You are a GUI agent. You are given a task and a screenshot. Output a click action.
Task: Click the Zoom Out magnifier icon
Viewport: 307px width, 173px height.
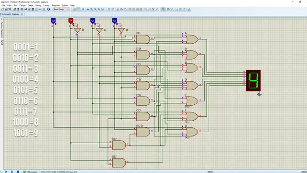95,9
